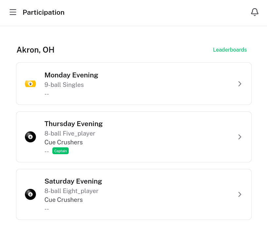The width and height of the screenshot is (267, 229).
Task: Expand the Monday Evening league details
Action: tap(240, 84)
